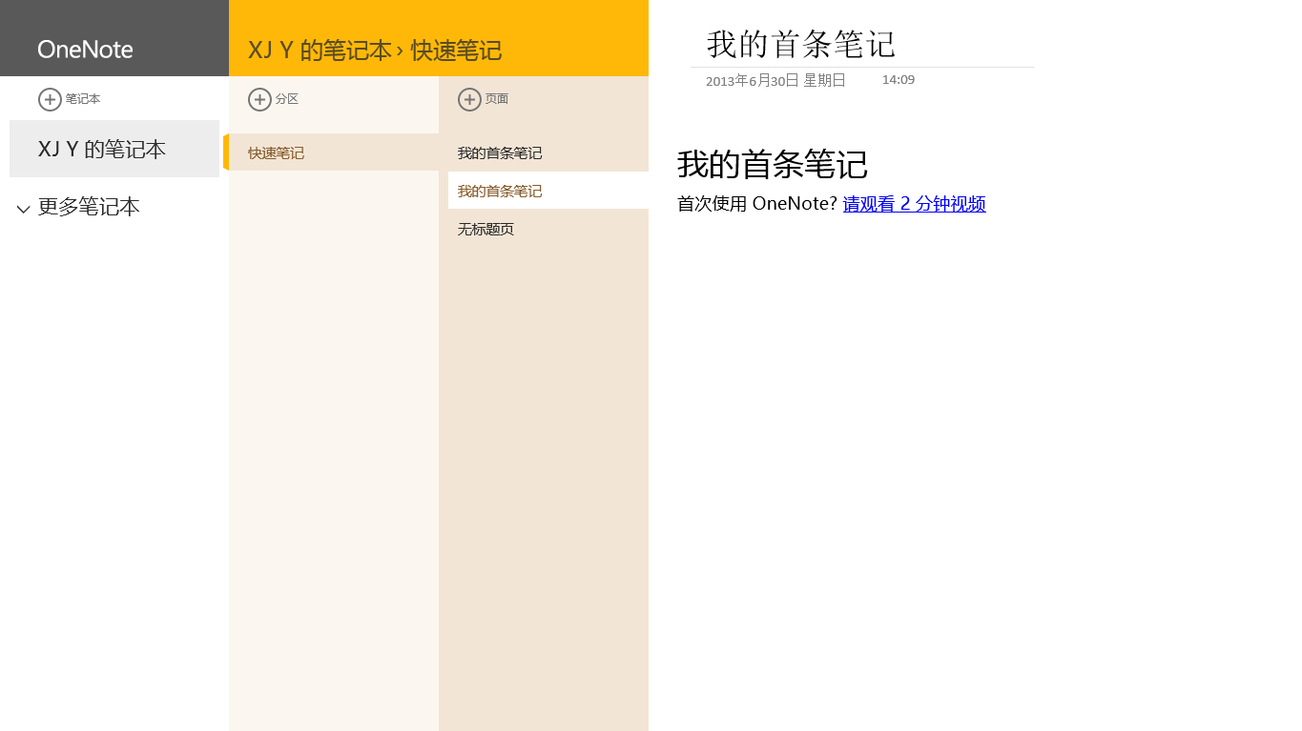This screenshot has height=731, width=1302.
Task: Click the add page plus icon
Action: point(469,99)
